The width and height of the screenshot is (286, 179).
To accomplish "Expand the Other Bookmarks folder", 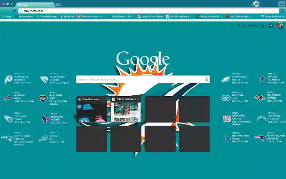I will [273, 17].
